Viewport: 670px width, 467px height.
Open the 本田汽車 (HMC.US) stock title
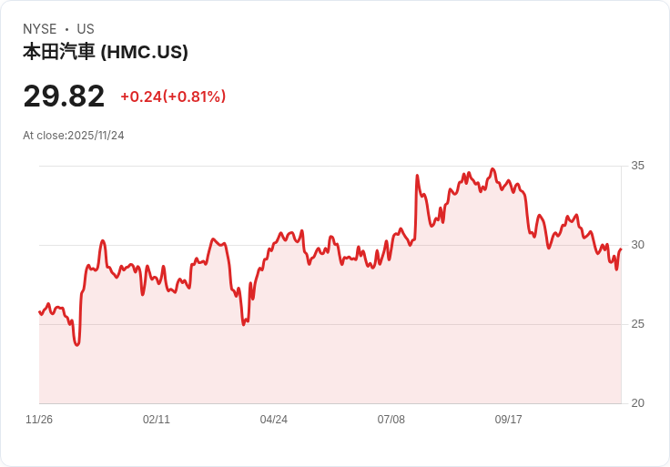(106, 52)
